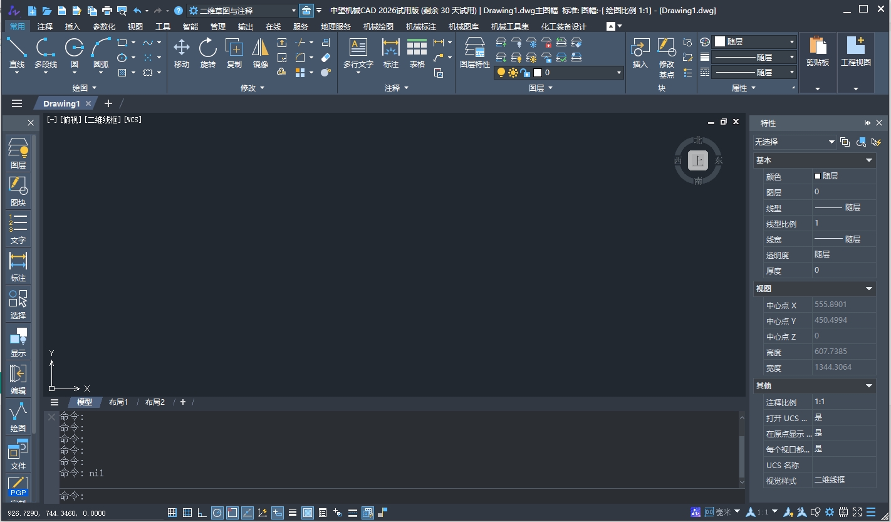Click the command line input field

click(398, 496)
